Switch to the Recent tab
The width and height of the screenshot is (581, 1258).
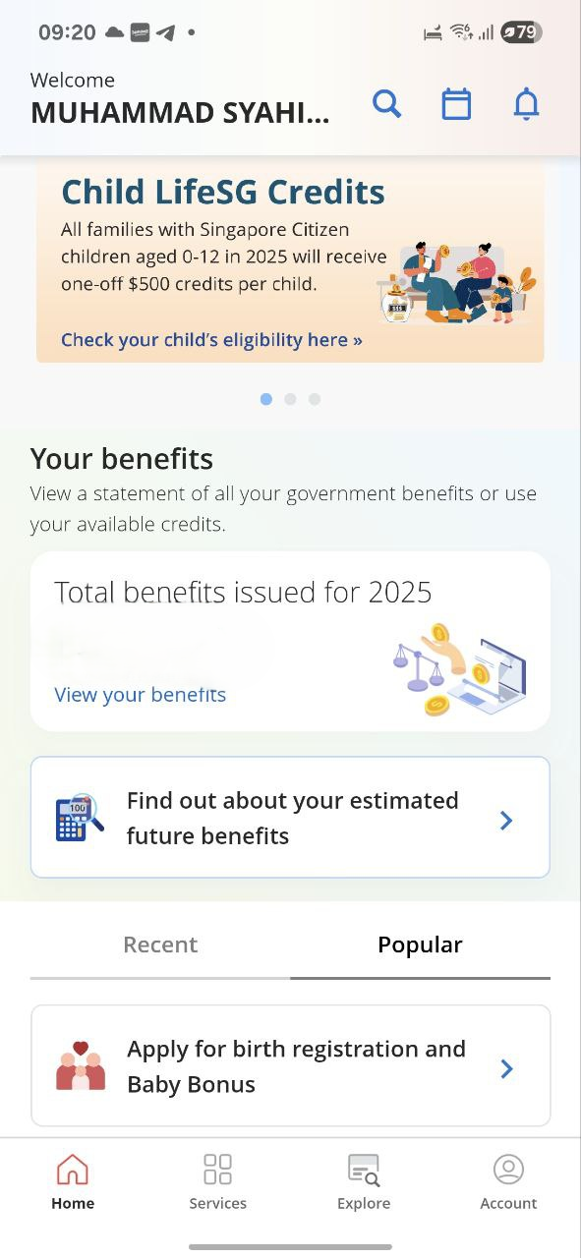pyautogui.click(x=160, y=944)
